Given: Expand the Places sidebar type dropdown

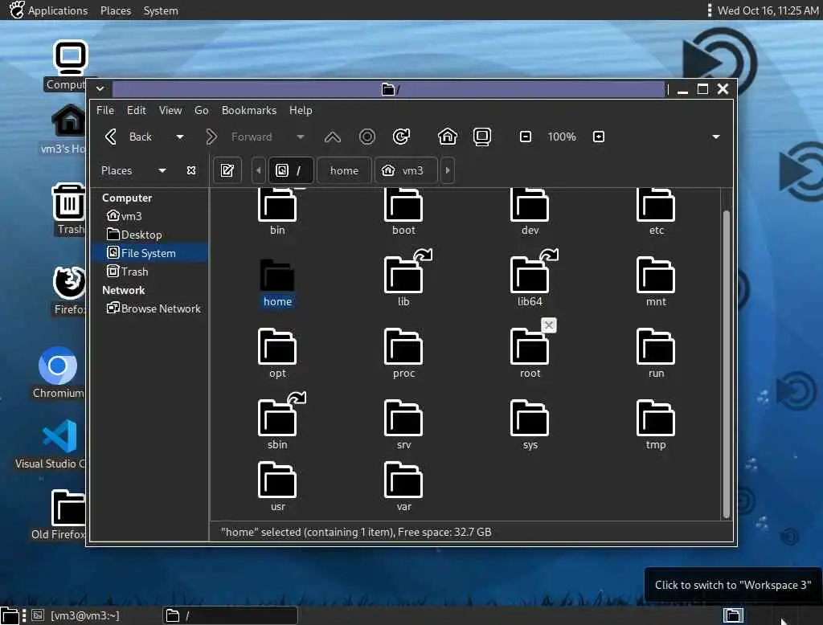Looking at the screenshot, I should (x=162, y=170).
